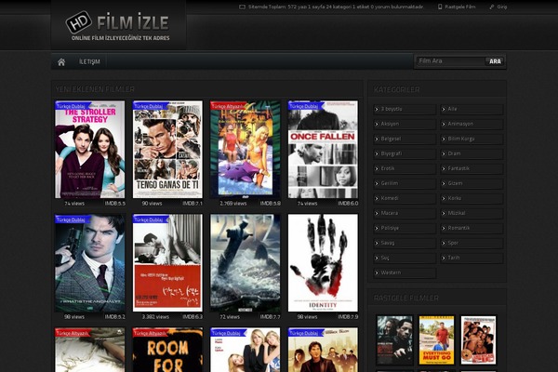The image size is (558, 372).
Task: Click the Giriş login link
Action: click(502, 7)
